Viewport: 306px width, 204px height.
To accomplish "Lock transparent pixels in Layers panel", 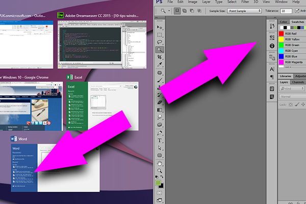I will click(x=291, y=105).
